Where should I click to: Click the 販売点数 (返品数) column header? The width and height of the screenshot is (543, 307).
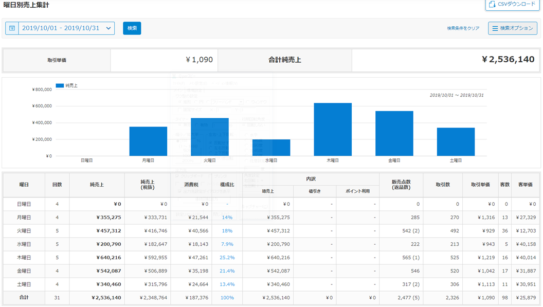(x=401, y=185)
